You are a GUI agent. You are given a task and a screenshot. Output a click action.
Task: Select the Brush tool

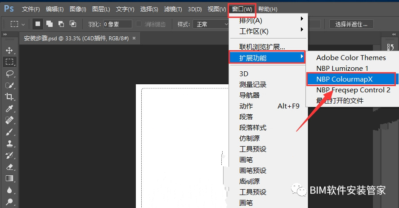pos(9,132)
